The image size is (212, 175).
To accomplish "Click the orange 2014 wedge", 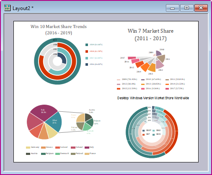I will (145, 67).
